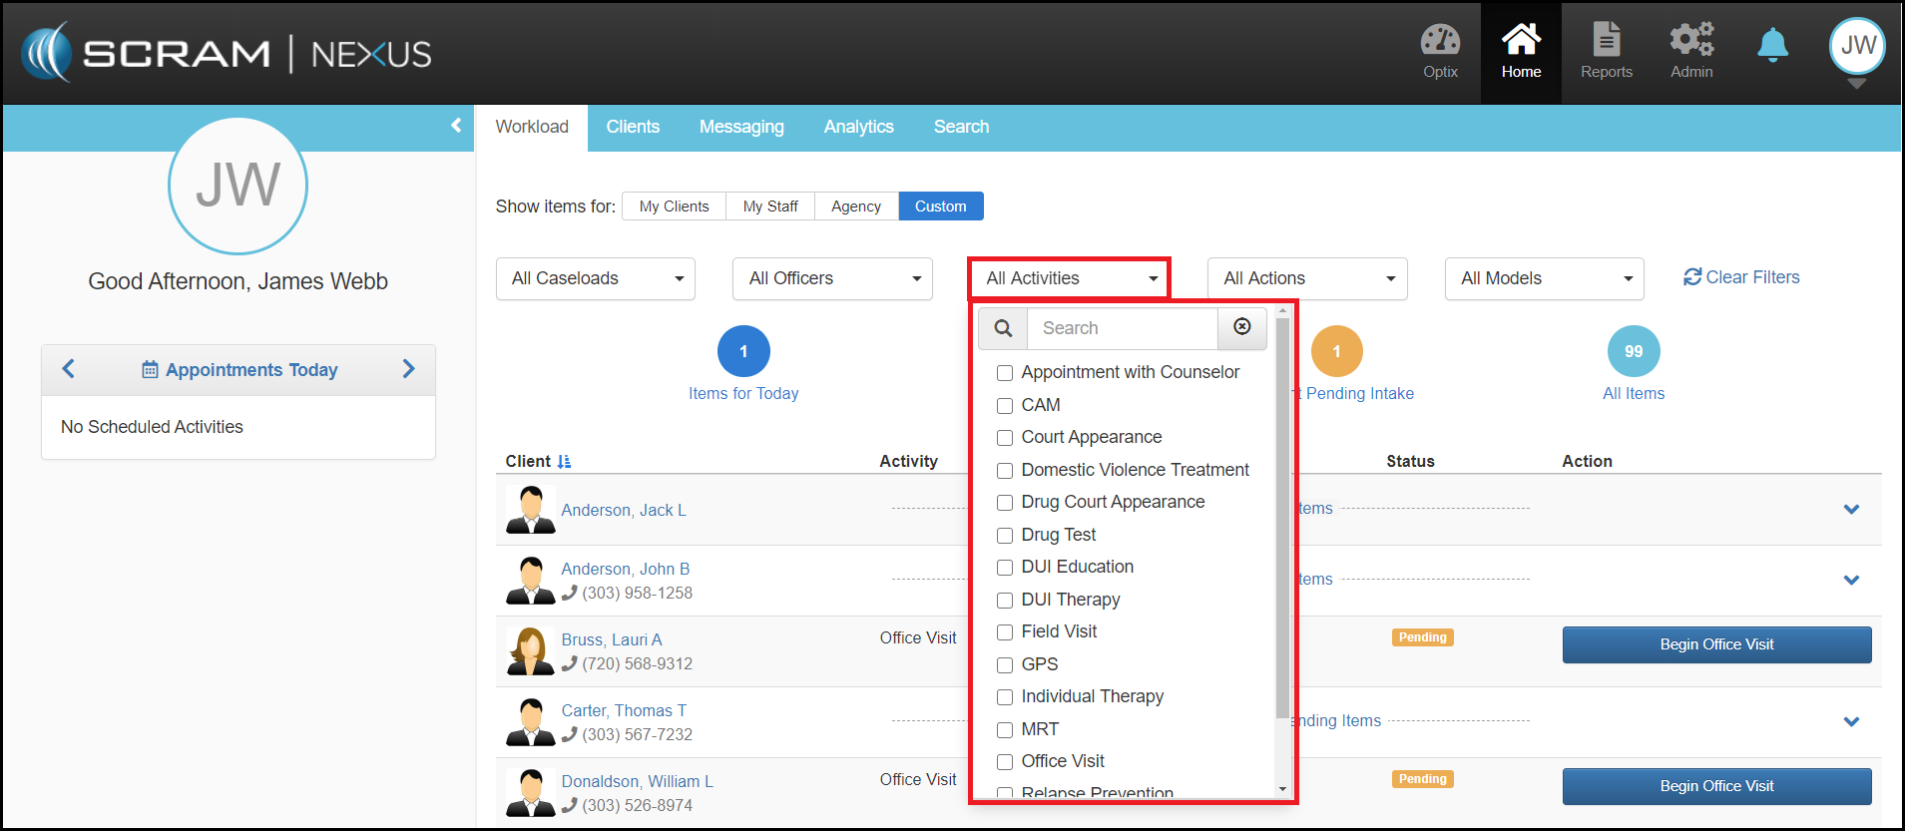Click Begin Office Visit for Lauri Bruss
This screenshot has width=1905, height=831.
[1716, 644]
